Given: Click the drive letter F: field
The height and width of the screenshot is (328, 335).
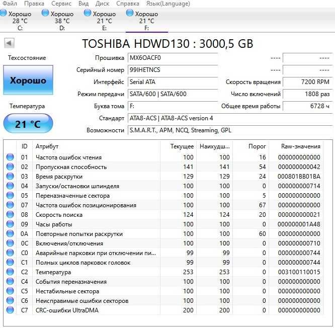Looking at the screenshot, I should pos(173,106).
